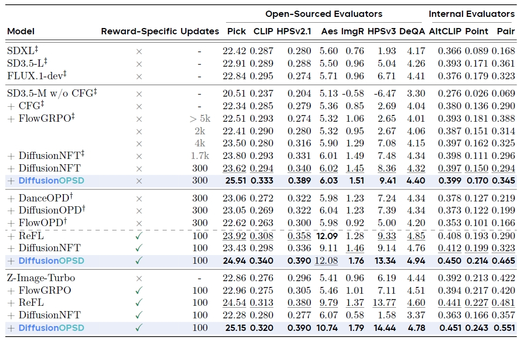Click the bold "0.333" CLIP score
The width and height of the screenshot is (521, 342).
point(262,181)
